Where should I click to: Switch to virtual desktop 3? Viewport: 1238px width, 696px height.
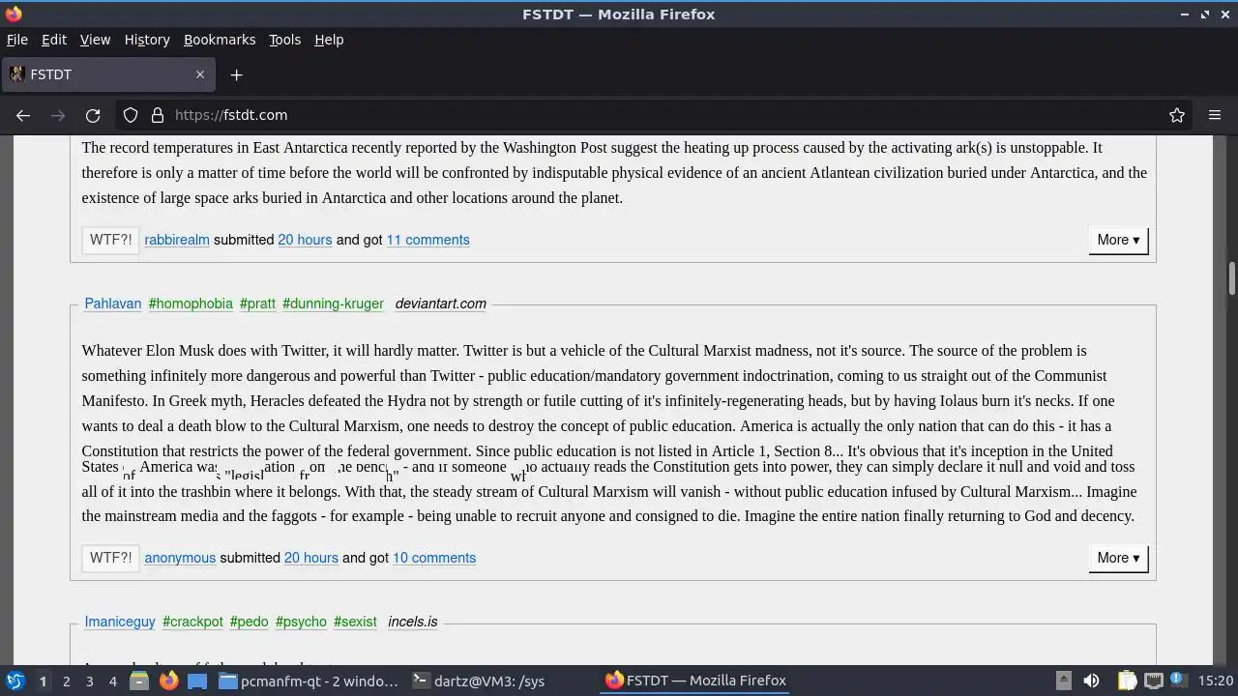point(89,681)
